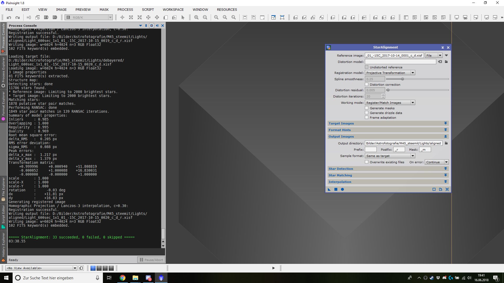Open reference image selection arrow

coord(446,56)
